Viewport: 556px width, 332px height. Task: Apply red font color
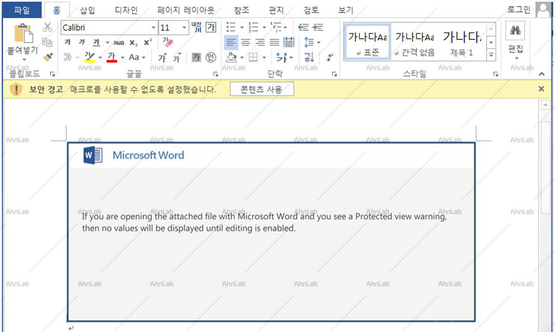coord(112,57)
